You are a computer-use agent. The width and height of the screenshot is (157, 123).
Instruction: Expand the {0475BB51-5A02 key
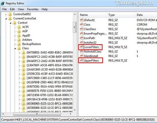19,53
